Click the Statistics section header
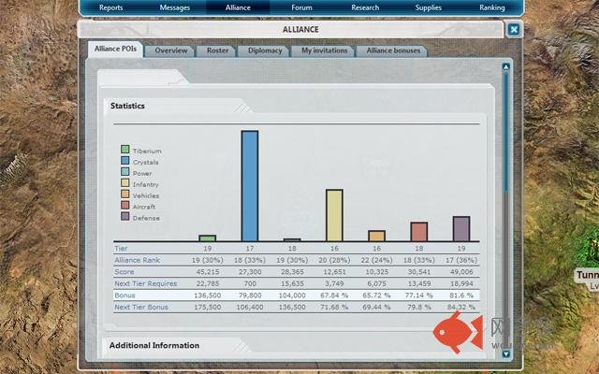Screen dimensions: 599x374 [x=127, y=106]
